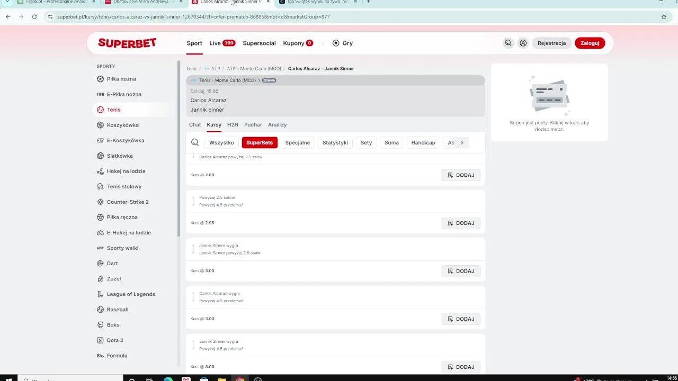Open the user account icon
Viewport: 678px width, 381px height.
coord(523,43)
